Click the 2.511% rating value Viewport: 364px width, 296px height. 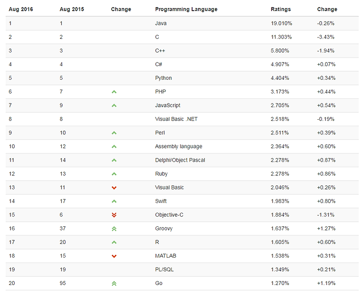coord(280,133)
